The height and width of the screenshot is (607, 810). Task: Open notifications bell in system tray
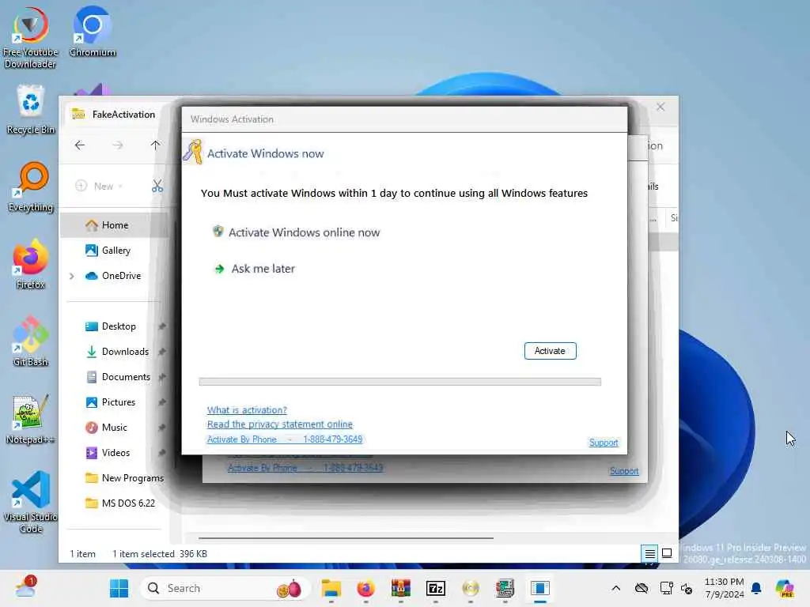pyautogui.click(x=756, y=588)
